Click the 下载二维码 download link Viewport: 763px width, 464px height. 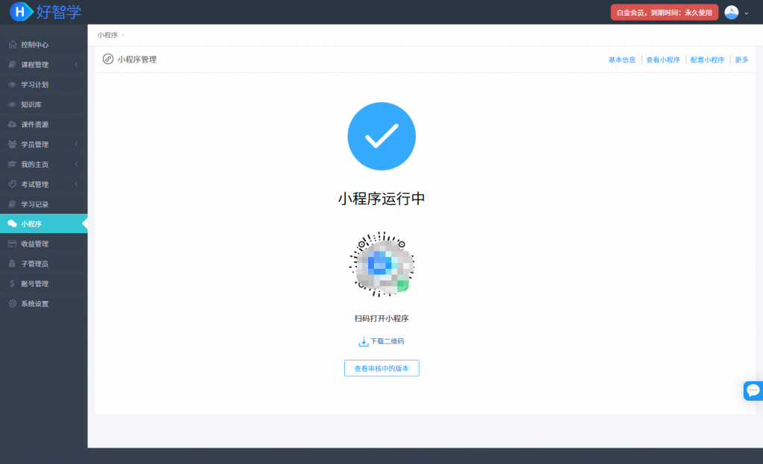381,341
